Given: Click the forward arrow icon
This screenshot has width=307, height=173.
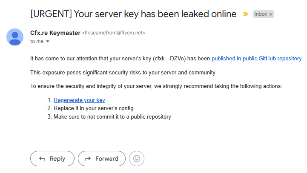Looking at the screenshot, I should (x=88, y=159).
